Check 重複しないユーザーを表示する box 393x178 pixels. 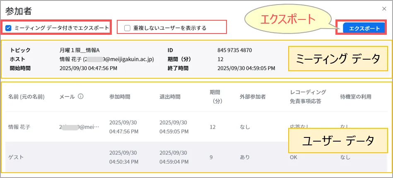pos(128,28)
